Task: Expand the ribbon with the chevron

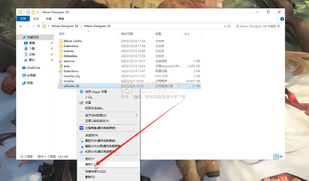Action: tap(277, 19)
